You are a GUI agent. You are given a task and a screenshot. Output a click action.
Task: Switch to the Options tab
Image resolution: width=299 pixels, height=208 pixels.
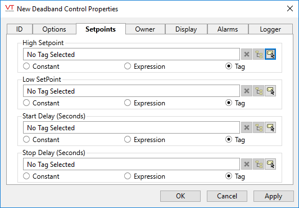[54, 29]
